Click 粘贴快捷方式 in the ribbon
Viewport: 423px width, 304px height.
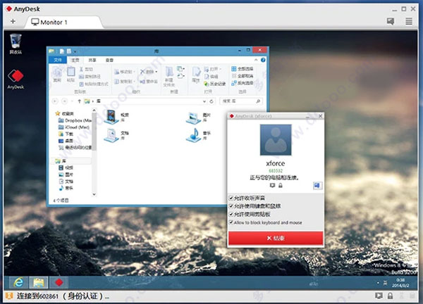94,84
